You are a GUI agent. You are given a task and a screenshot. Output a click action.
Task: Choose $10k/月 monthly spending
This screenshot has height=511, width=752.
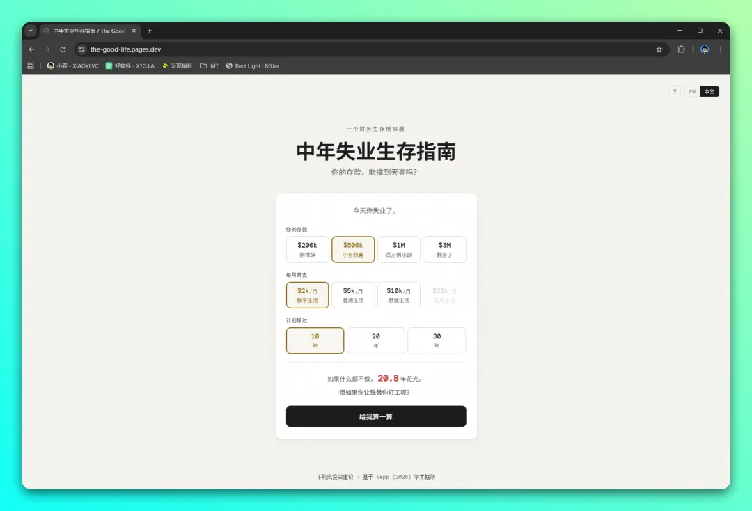pos(399,294)
